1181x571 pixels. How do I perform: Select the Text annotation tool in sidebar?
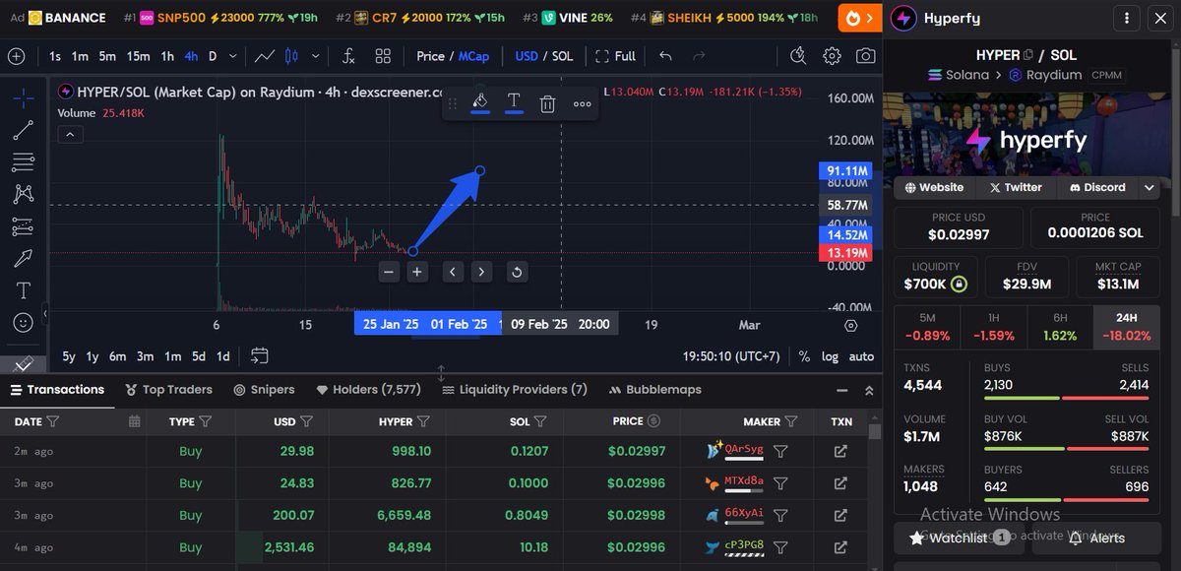coord(24,291)
